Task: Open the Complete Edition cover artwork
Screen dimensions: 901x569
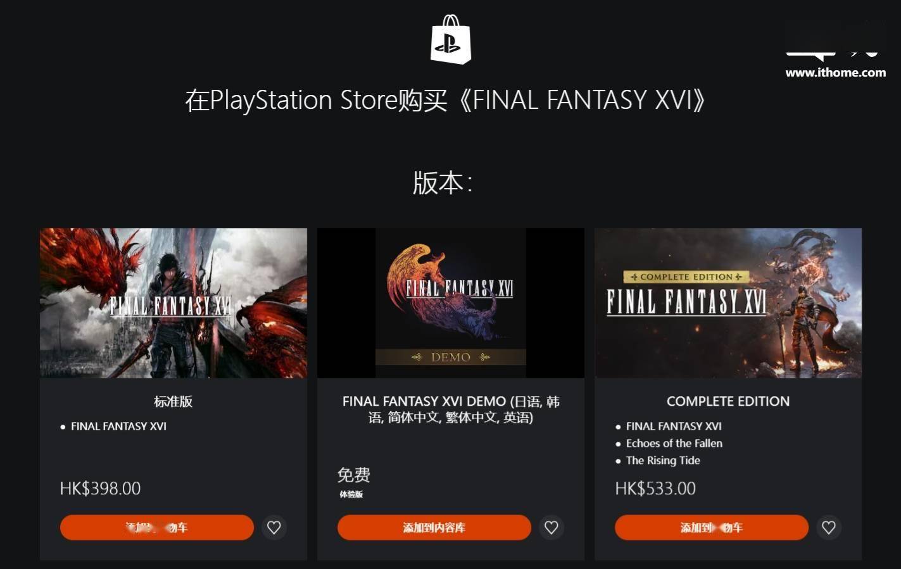Action: pyautogui.click(x=728, y=303)
